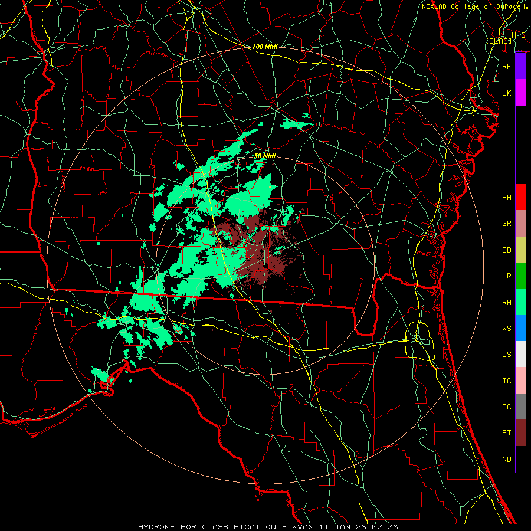
Task: Click the ND black legend swatch
Action: click(521, 459)
